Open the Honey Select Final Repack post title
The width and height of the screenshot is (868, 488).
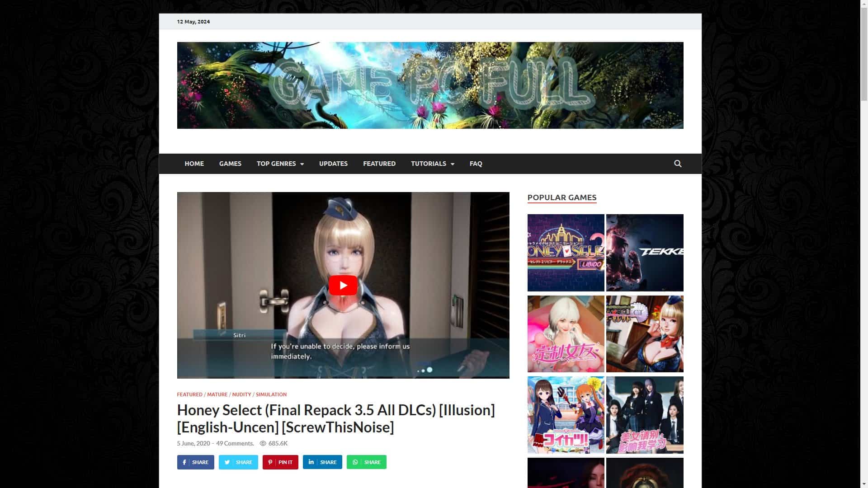pos(335,418)
